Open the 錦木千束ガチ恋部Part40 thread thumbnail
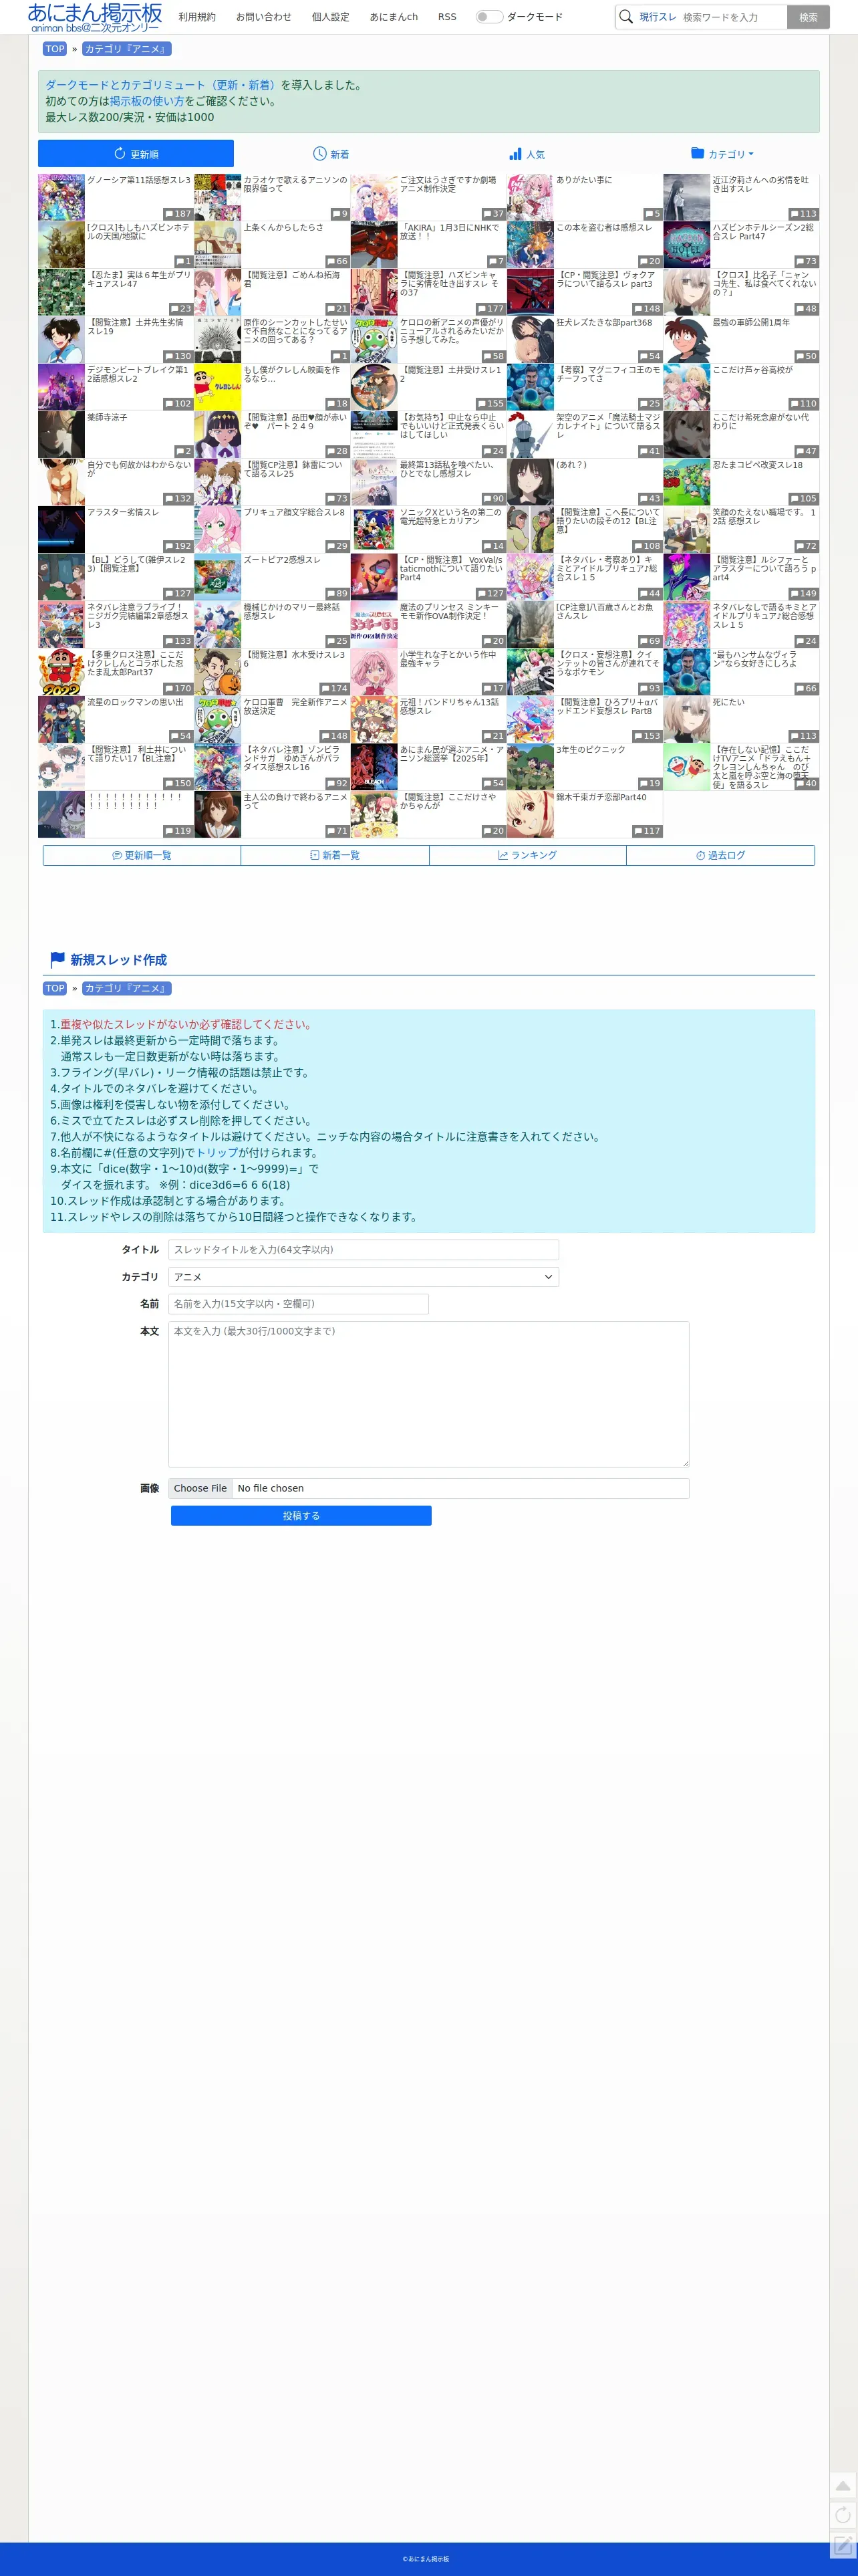The width and height of the screenshot is (858, 2576). (x=530, y=814)
